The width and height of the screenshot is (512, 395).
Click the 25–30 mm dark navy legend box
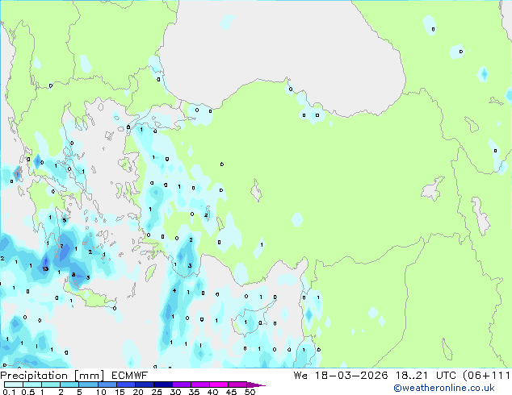pos(163,385)
